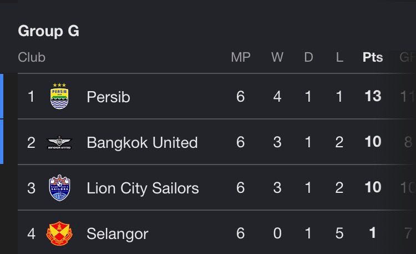Select the L column header
The height and width of the screenshot is (254, 416).
(339, 57)
